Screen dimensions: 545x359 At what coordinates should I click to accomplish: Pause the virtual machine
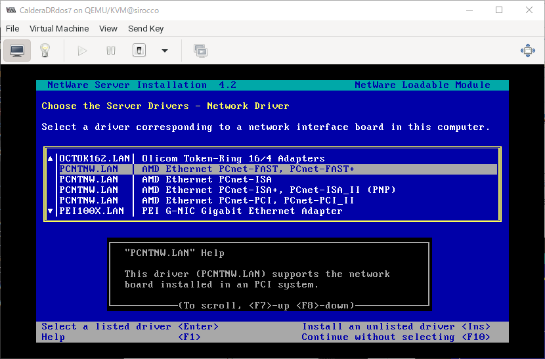coord(111,51)
